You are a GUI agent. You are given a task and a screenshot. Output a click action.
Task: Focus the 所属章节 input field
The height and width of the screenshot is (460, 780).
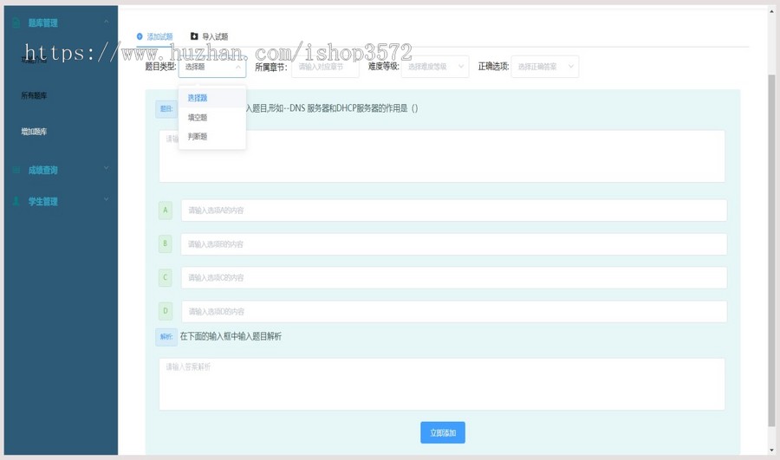coord(325,67)
